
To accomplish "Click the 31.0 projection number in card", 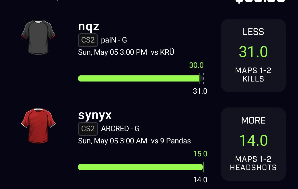I will (253, 52).
